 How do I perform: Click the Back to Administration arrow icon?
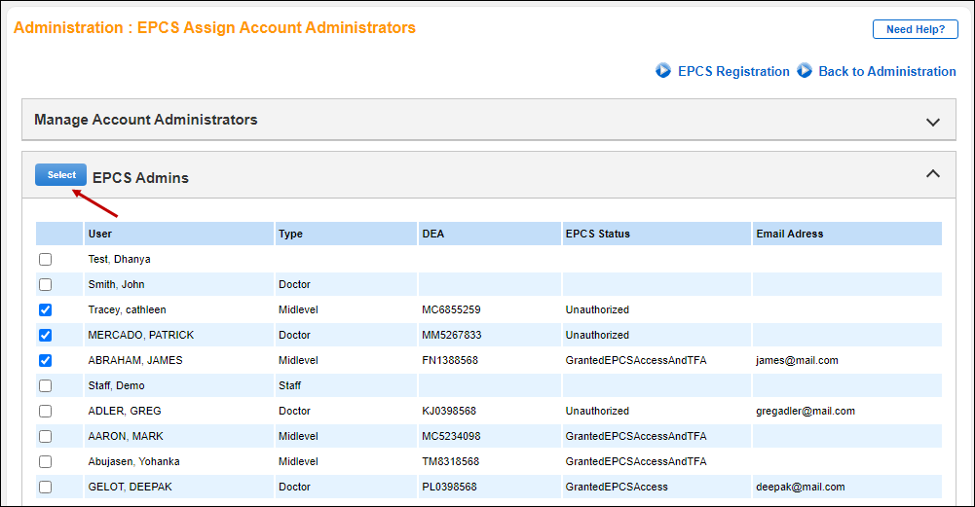[x=805, y=71]
